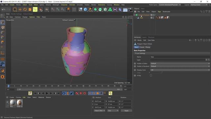Toggle the loop playback icon

click(x=64, y=93)
